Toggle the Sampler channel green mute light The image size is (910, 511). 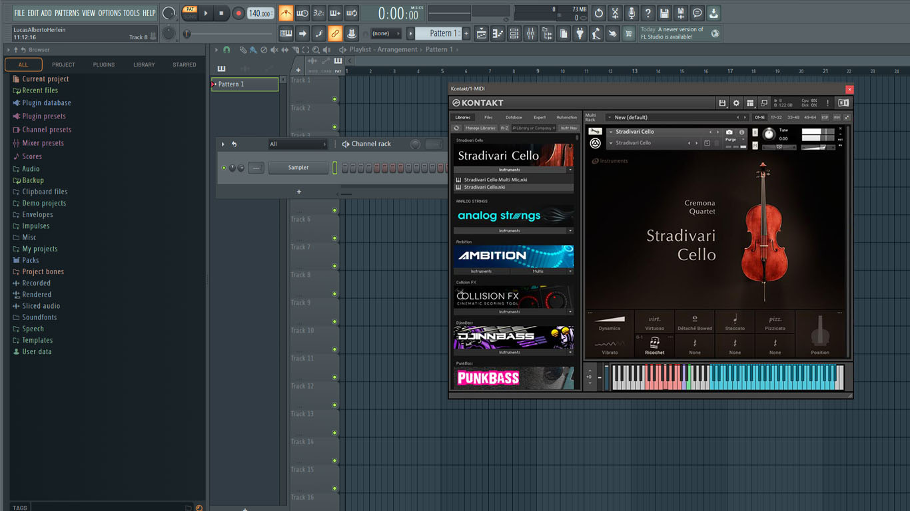[x=224, y=168]
